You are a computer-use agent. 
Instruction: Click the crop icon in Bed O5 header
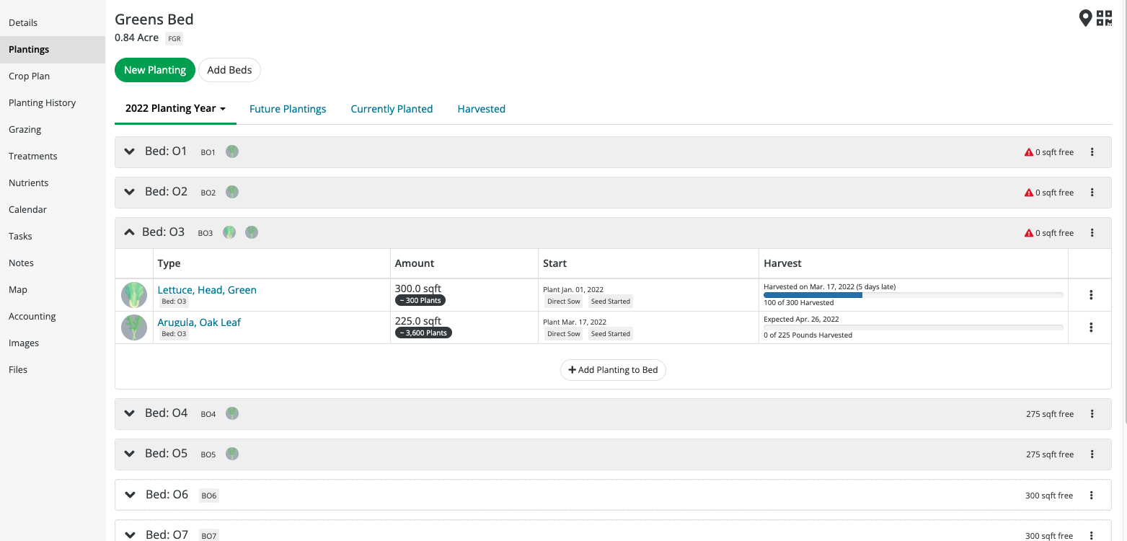click(x=232, y=454)
